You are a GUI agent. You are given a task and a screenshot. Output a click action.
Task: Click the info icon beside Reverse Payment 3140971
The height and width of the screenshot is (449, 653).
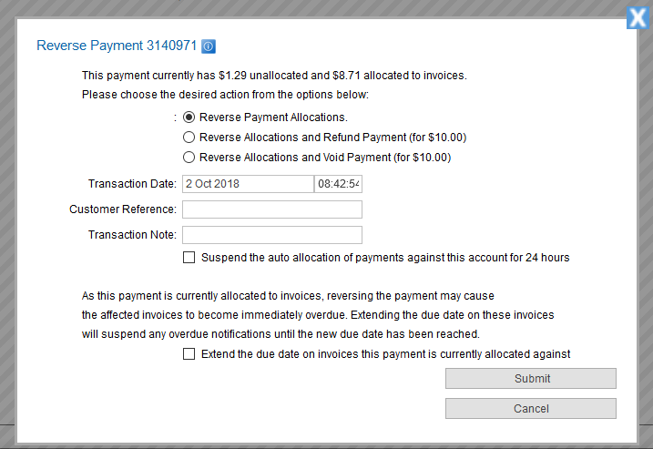[x=209, y=46]
